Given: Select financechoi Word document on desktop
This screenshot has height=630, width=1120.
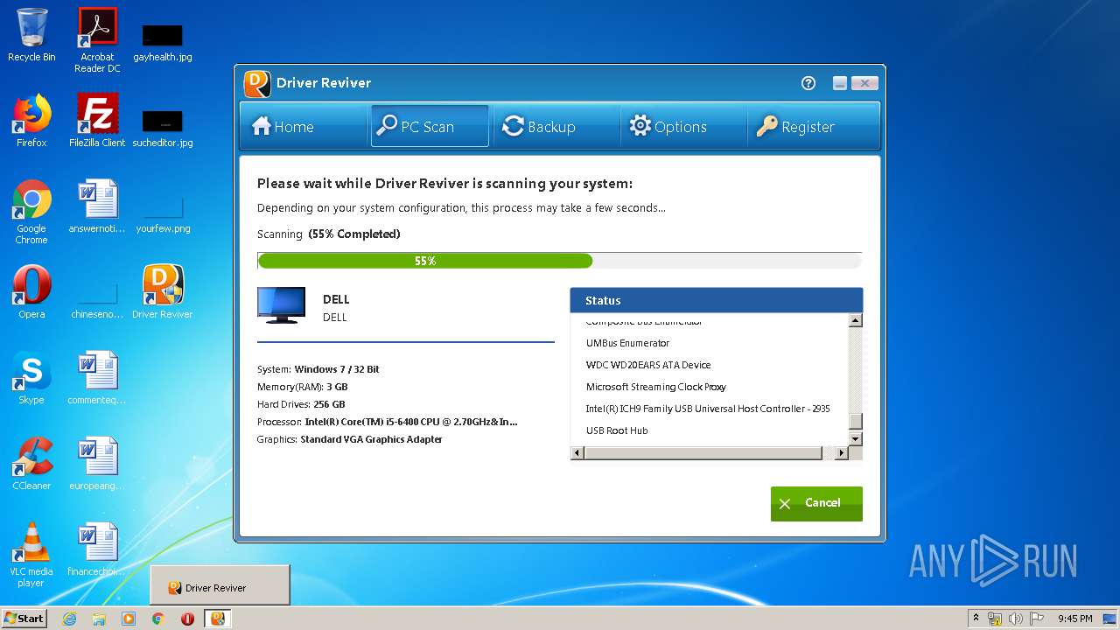Looking at the screenshot, I should point(97,549).
